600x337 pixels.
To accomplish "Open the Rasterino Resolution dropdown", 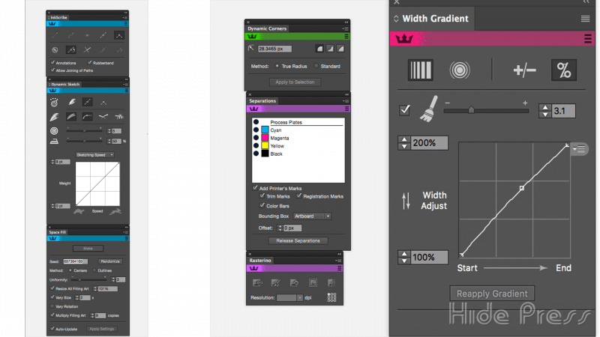I will pyautogui.click(x=289, y=297).
